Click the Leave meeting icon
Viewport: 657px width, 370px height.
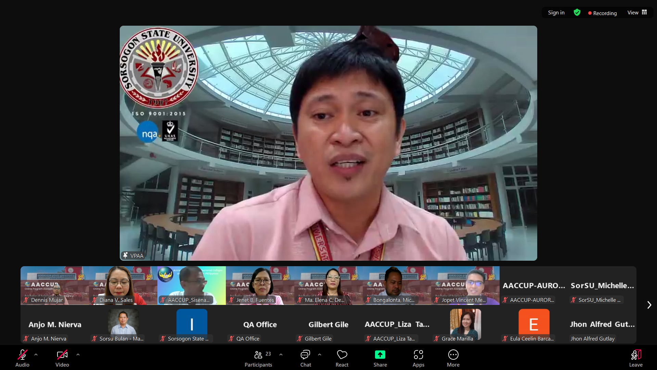point(636,355)
